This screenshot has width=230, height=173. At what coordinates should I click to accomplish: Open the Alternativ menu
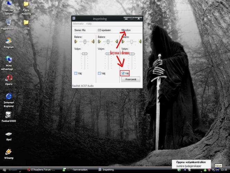tap(78, 24)
